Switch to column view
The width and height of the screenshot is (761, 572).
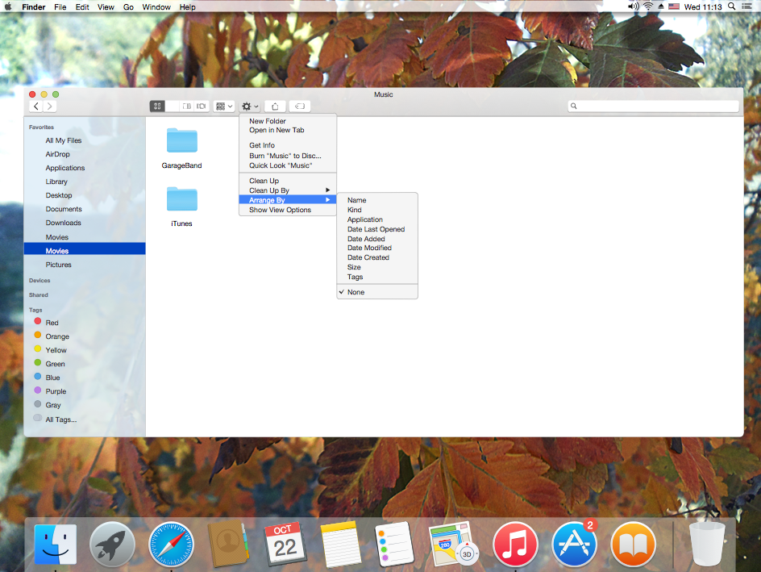pyautogui.click(x=186, y=106)
